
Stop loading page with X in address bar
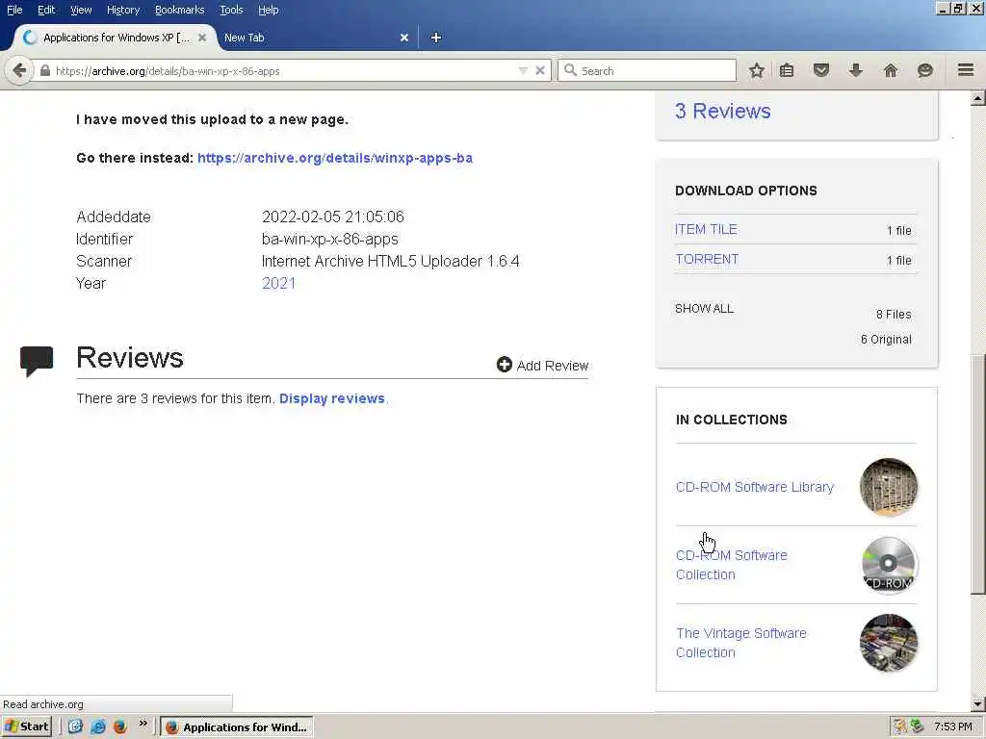[x=539, y=70]
